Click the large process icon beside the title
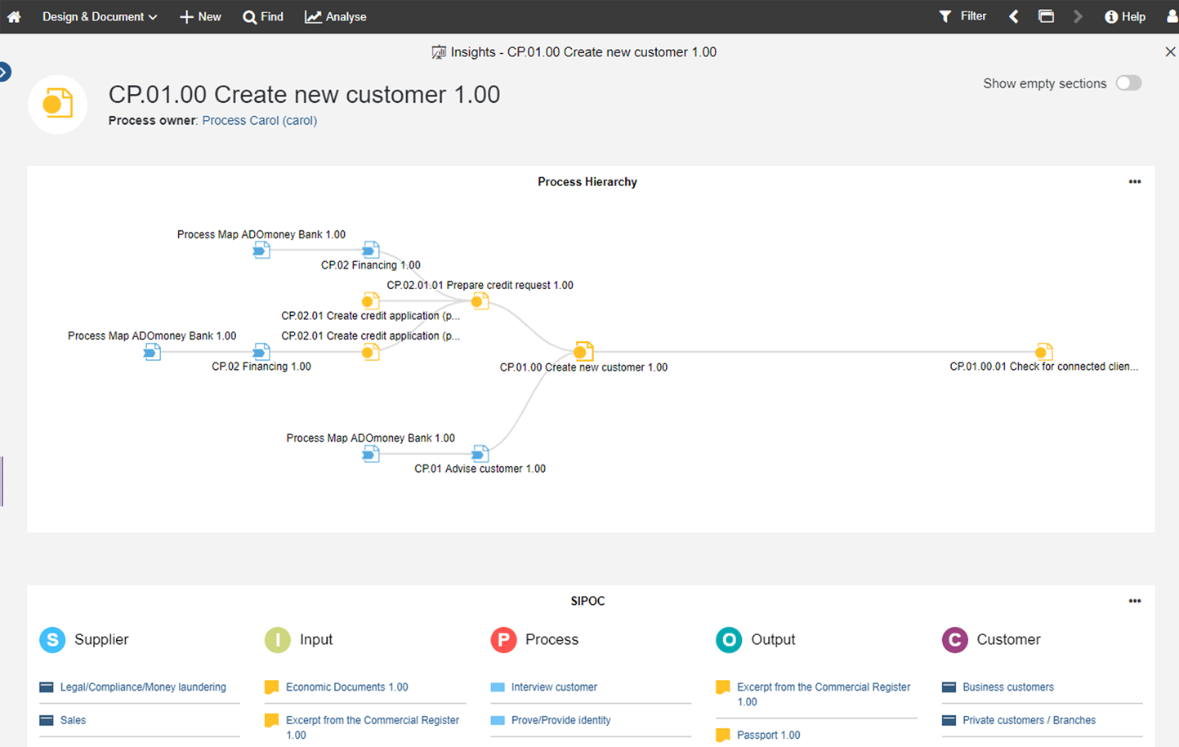 [57, 104]
